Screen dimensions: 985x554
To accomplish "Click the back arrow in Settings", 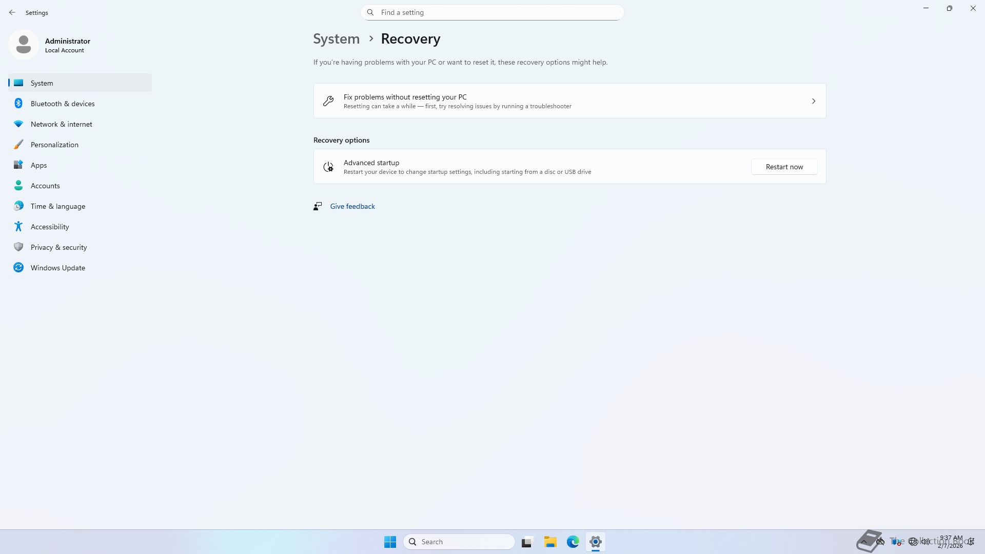I will 12,12.
